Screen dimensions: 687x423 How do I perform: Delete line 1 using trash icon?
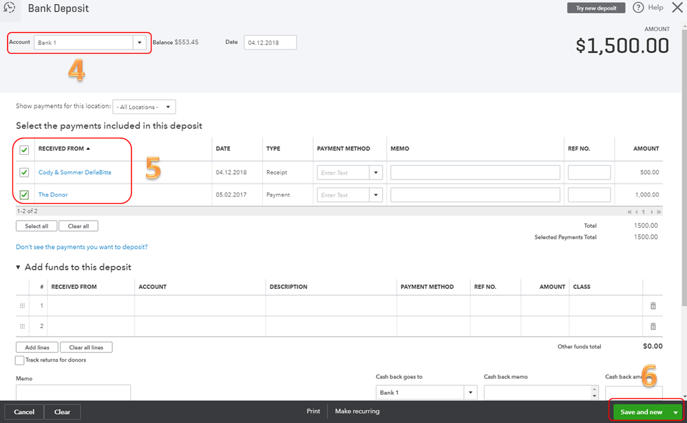pos(653,305)
